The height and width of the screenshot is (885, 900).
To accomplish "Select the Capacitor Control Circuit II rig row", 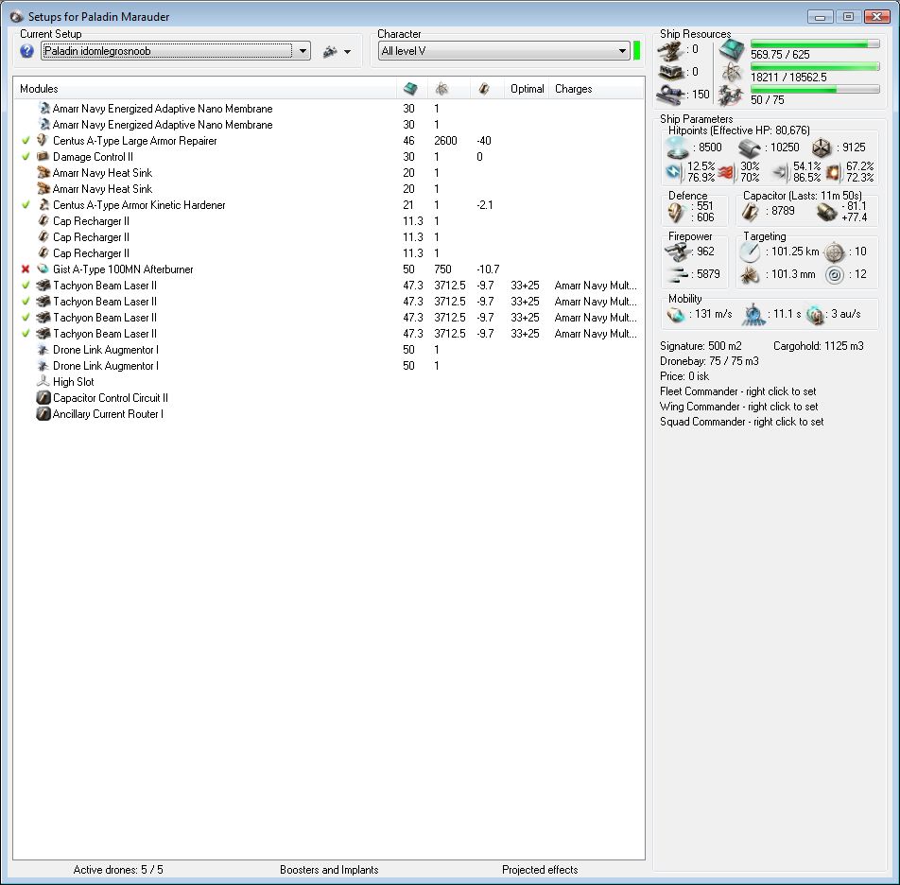I will 329,398.
